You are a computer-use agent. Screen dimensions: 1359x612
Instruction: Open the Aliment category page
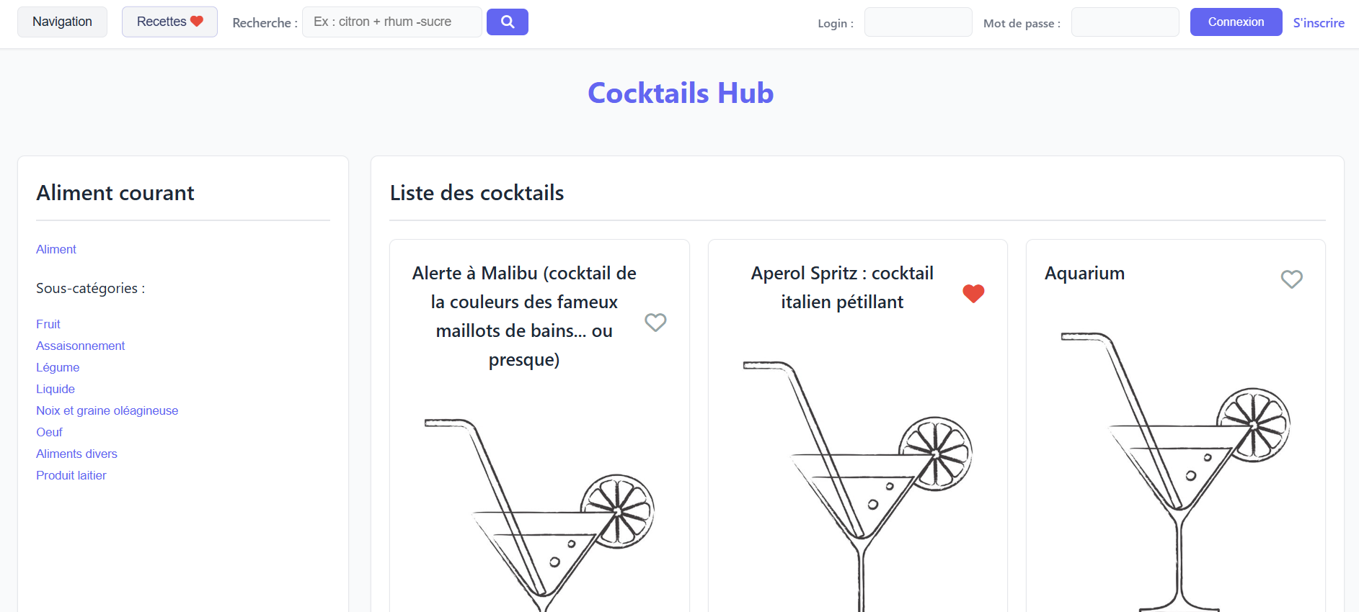point(56,249)
